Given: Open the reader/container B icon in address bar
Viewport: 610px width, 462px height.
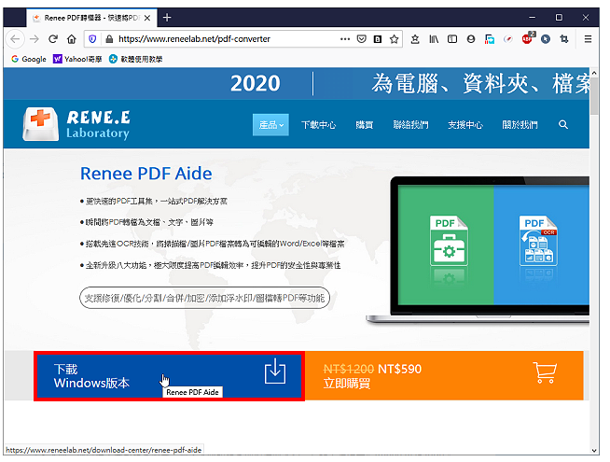Looking at the screenshot, I should tap(378, 39).
